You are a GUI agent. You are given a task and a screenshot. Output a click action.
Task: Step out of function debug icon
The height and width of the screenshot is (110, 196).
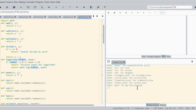(x=70, y=7)
